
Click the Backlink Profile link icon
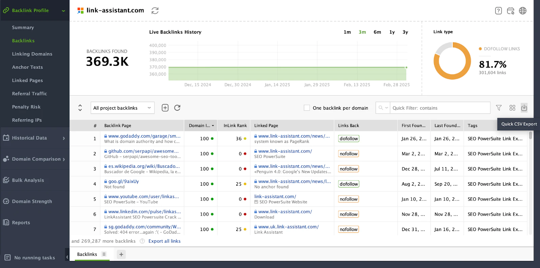6,10
